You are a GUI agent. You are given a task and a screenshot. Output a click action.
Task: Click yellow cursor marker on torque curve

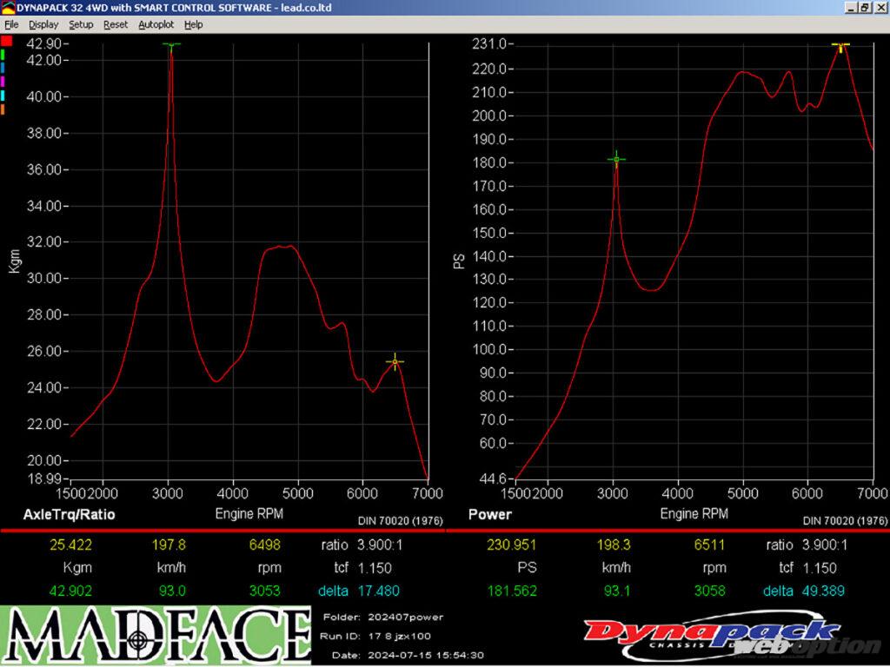[x=395, y=361]
